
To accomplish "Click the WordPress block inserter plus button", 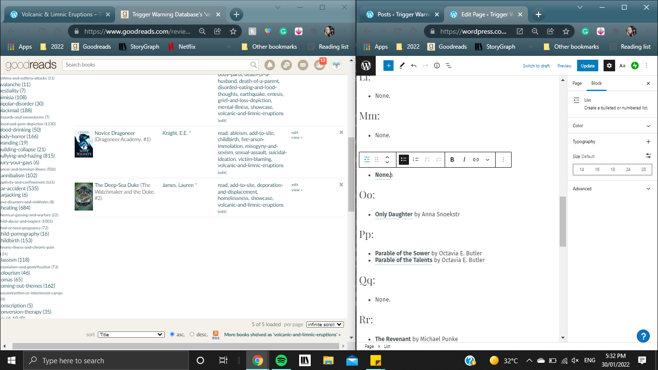I will pyautogui.click(x=388, y=66).
